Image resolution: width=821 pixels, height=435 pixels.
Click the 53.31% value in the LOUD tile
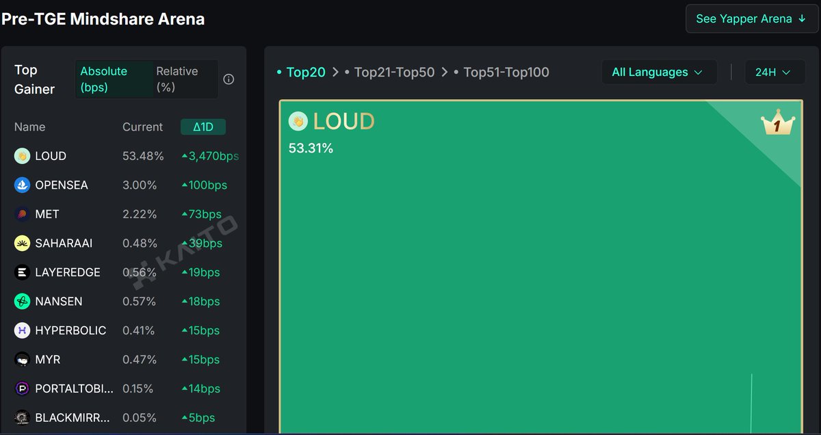(311, 148)
